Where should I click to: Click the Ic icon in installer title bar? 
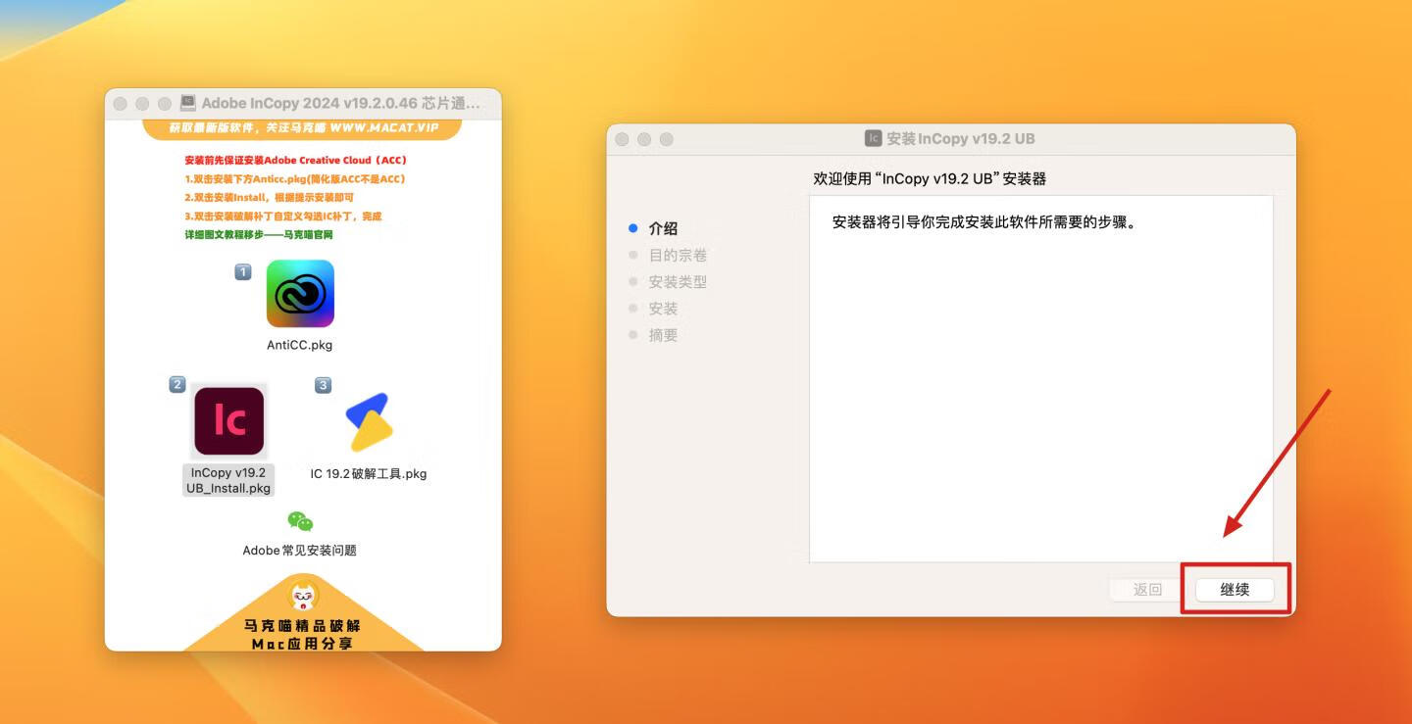pos(873,138)
